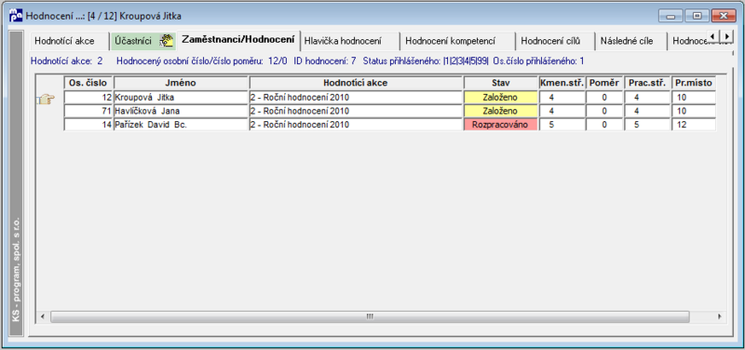Click the Poměr column header
This screenshot has height=350, width=745.
[604, 83]
